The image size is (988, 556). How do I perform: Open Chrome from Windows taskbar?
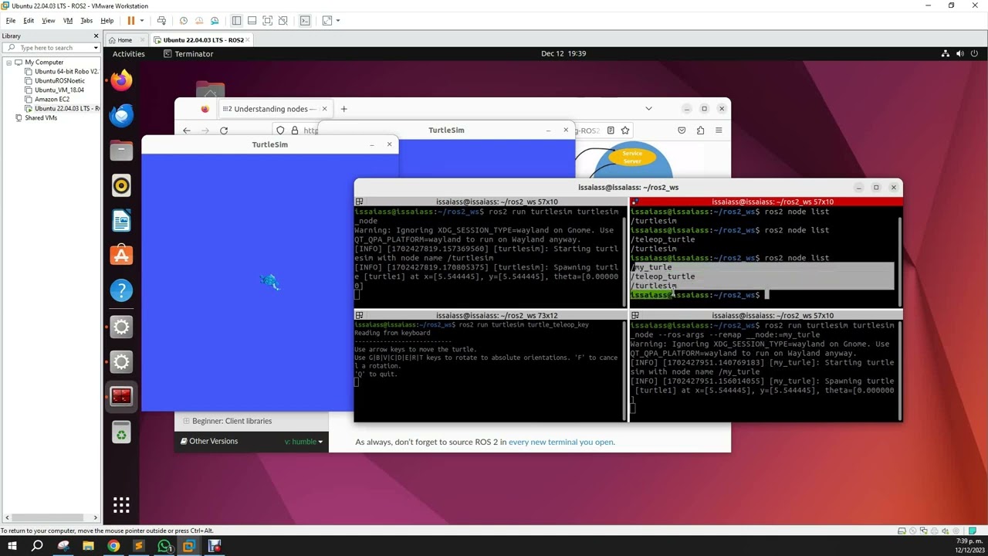pyautogui.click(x=113, y=546)
